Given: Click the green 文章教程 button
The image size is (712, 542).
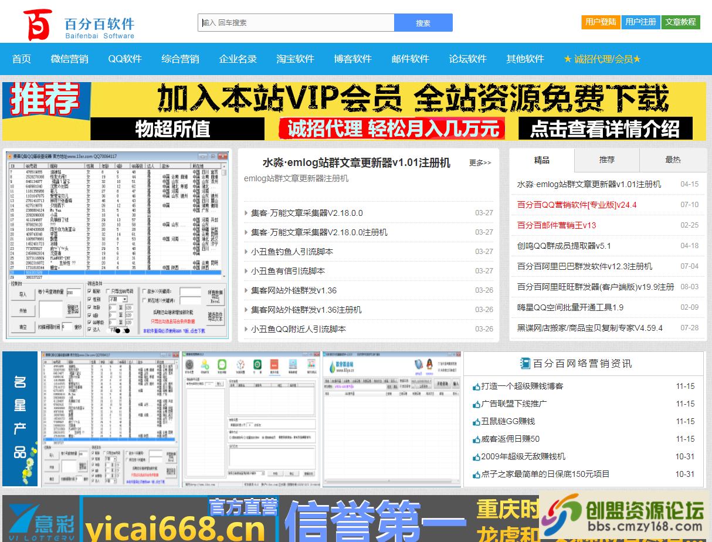Looking at the screenshot, I should [x=681, y=22].
